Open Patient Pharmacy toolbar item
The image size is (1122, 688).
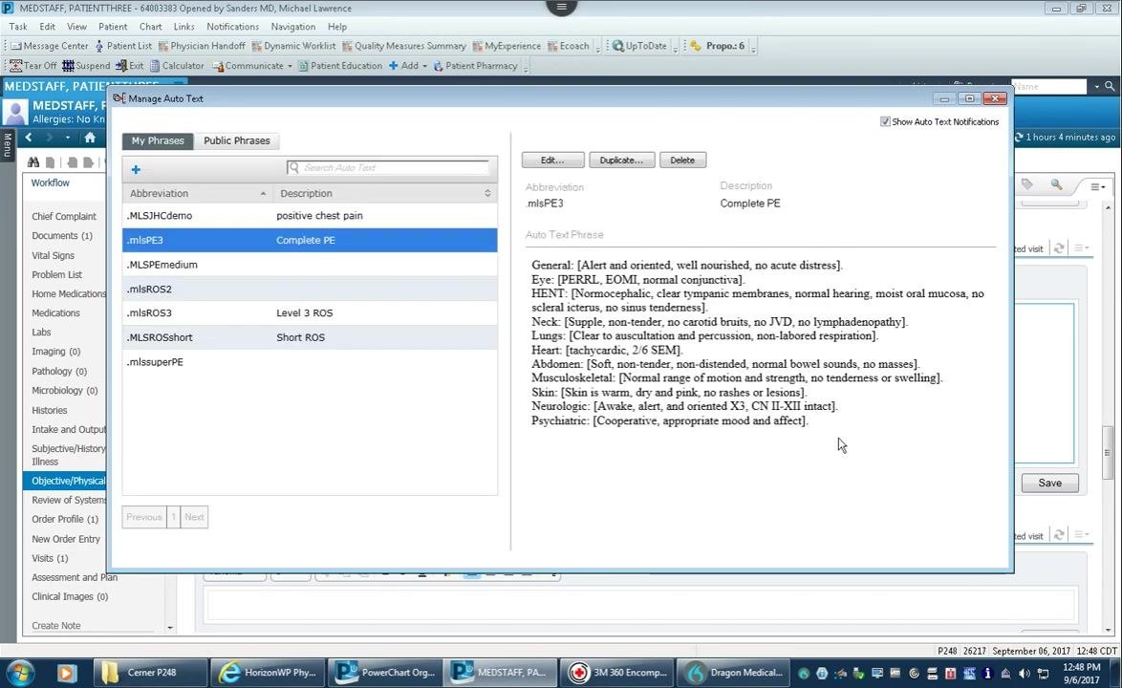pos(475,66)
